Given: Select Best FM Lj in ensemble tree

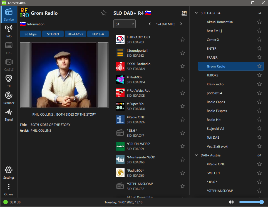Looking at the screenshot, I should click(231, 31).
